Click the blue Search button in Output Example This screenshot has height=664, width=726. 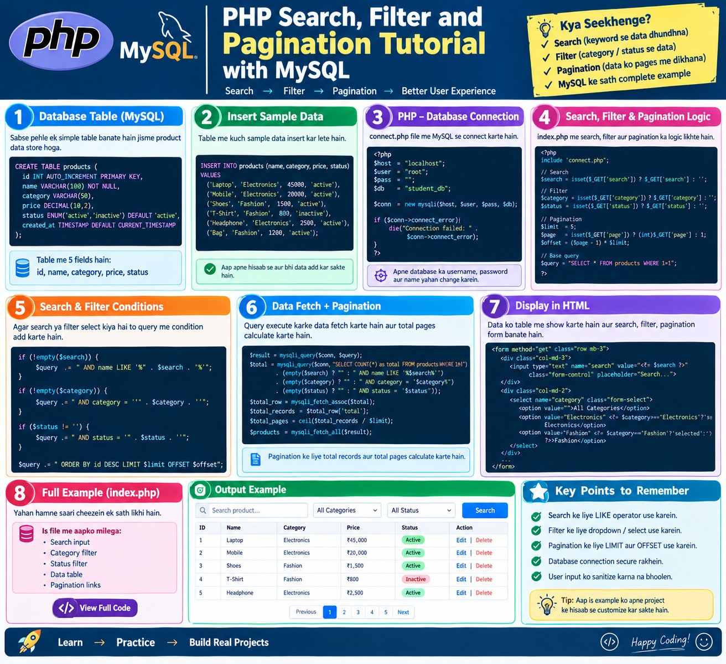click(485, 511)
